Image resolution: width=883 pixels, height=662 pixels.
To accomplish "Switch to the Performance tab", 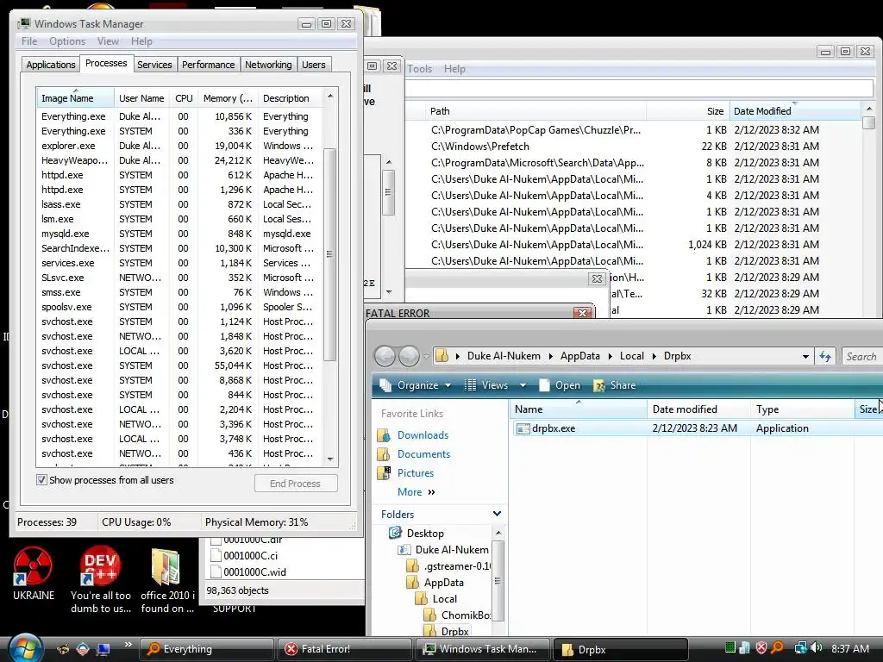I will tap(208, 65).
